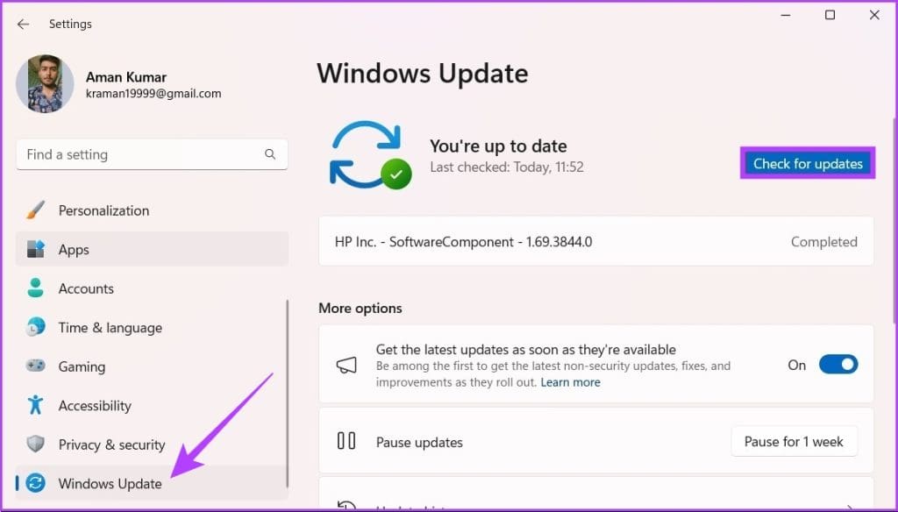Click the search magnifier icon
Screen dimensions: 898x512
270,154
